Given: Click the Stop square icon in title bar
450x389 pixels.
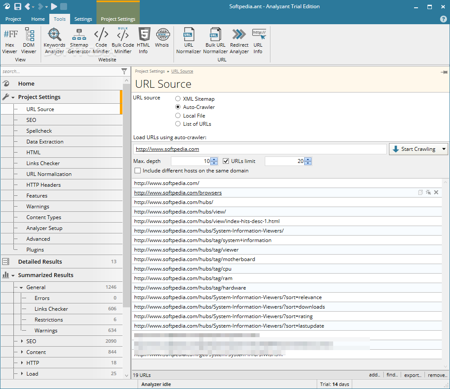Looking at the screenshot, I should [x=64, y=6].
